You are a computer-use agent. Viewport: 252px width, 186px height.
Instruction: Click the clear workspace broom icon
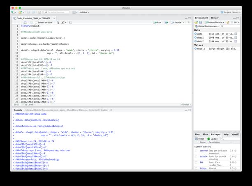coord(228,22)
